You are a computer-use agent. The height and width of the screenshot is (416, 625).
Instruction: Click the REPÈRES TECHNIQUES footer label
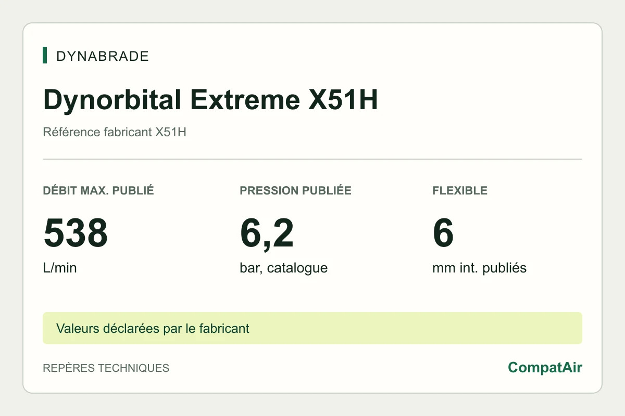tap(106, 368)
